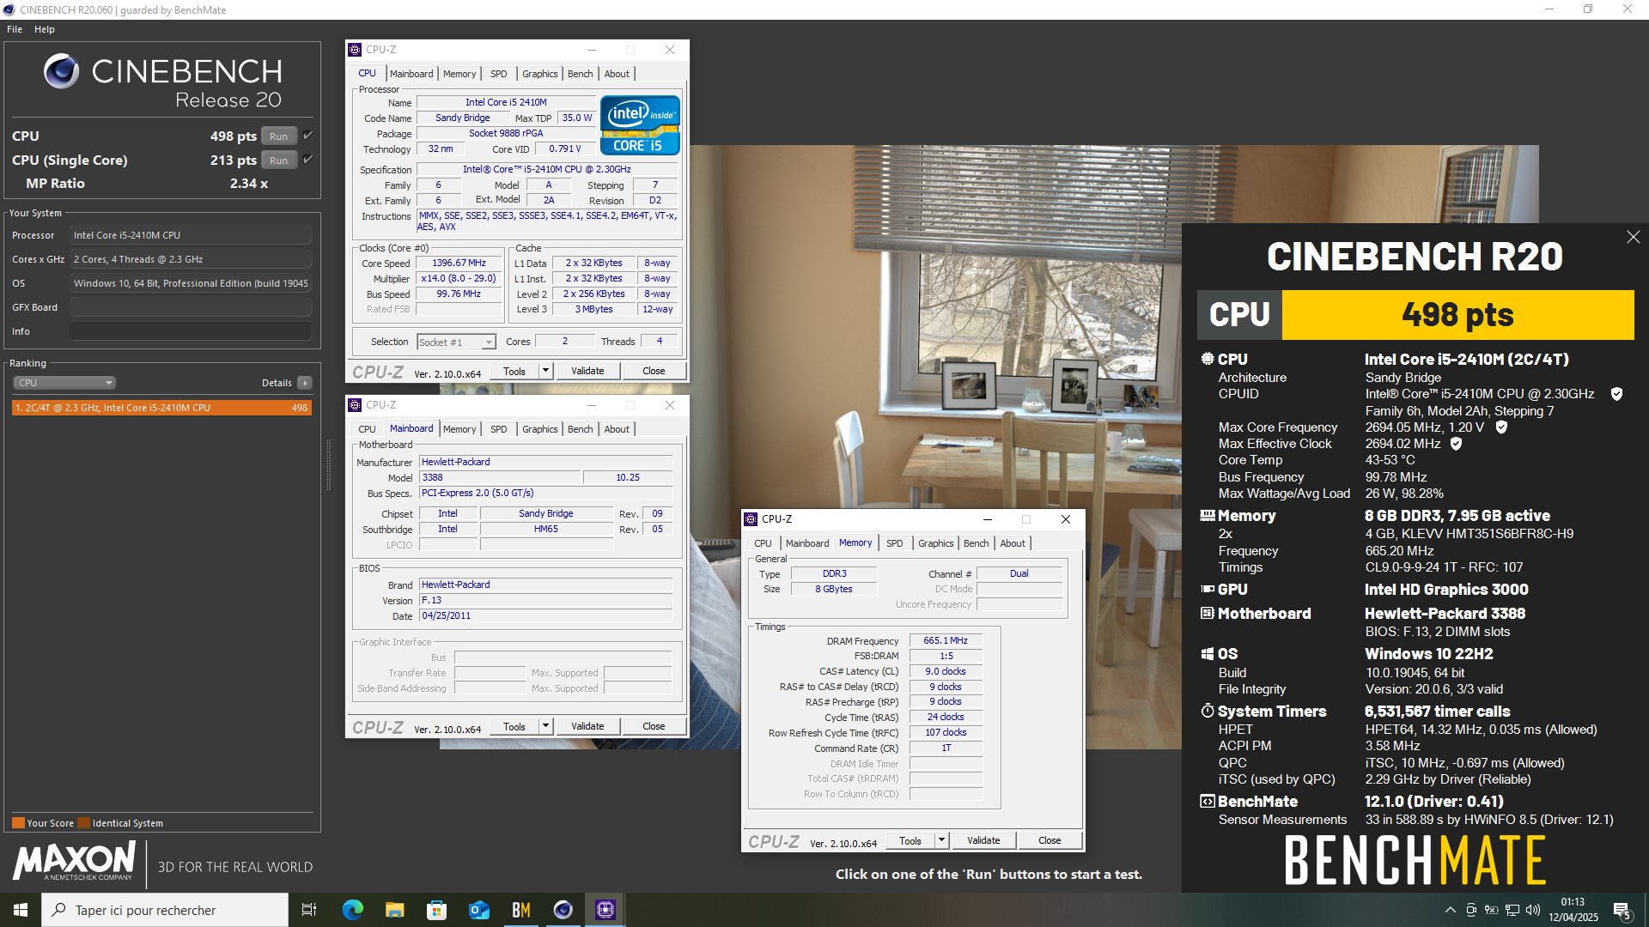
Task: Open Task View from taskbar
Action: pyautogui.click(x=309, y=910)
